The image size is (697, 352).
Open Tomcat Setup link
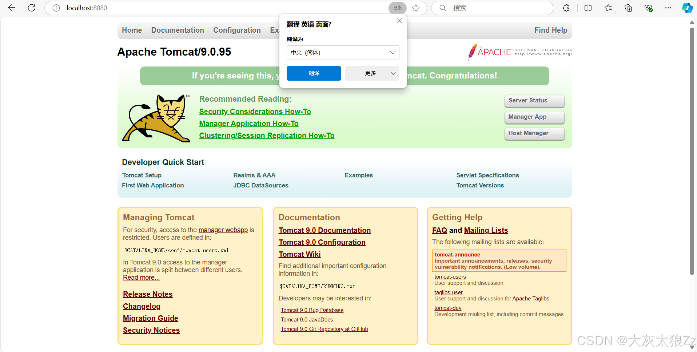(x=142, y=175)
